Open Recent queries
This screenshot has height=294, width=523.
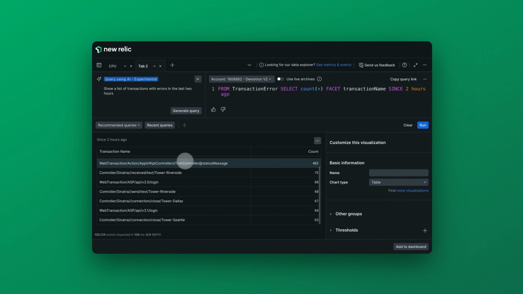(x=160, y=125)
